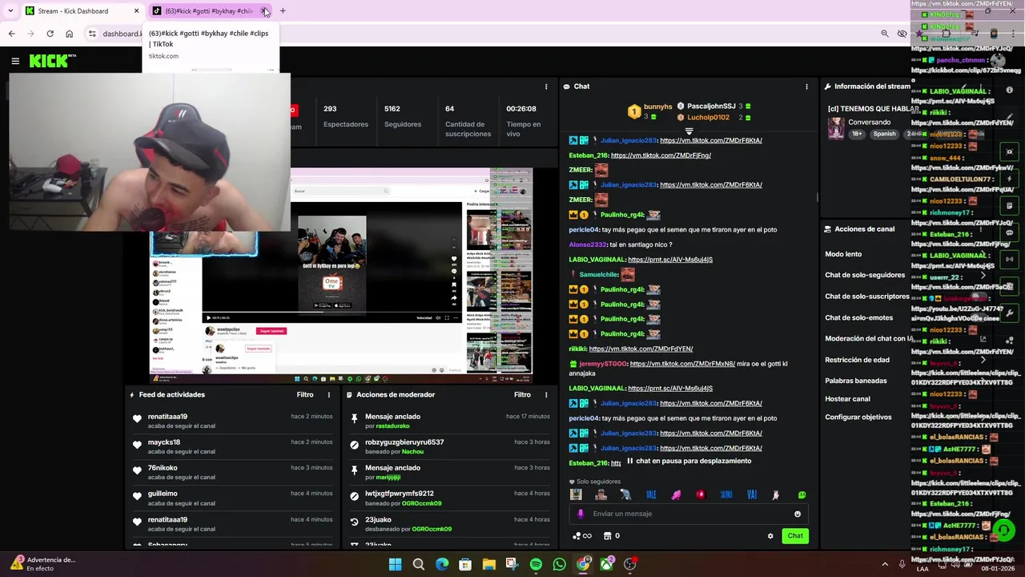1025x577 pixels.
Task: Click the stream category thumbnail
Action: click(x=835, y=128)
